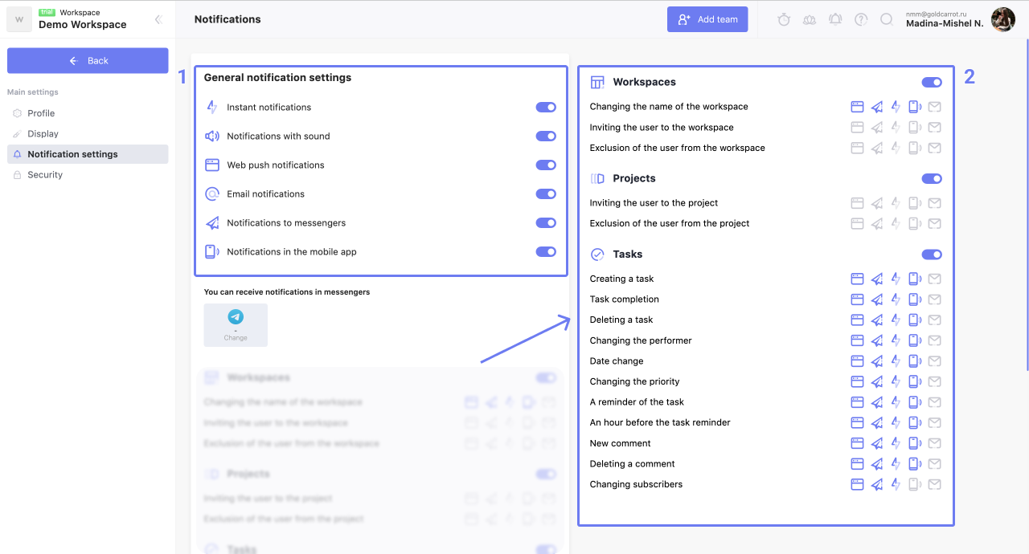
Task: Disable Instant notifications switch
Action: (546, 107)
